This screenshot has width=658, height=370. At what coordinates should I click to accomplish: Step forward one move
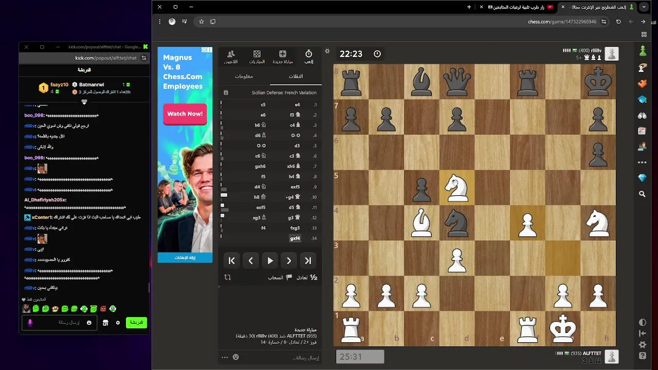(289, 261)
